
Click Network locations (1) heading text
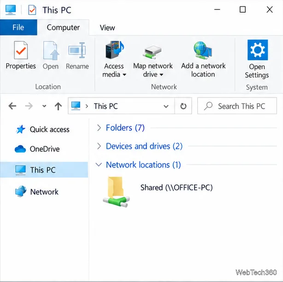tap(143, 165)
